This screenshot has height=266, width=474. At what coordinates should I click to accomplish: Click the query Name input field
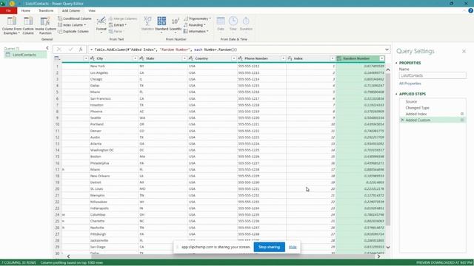[433, 75]
